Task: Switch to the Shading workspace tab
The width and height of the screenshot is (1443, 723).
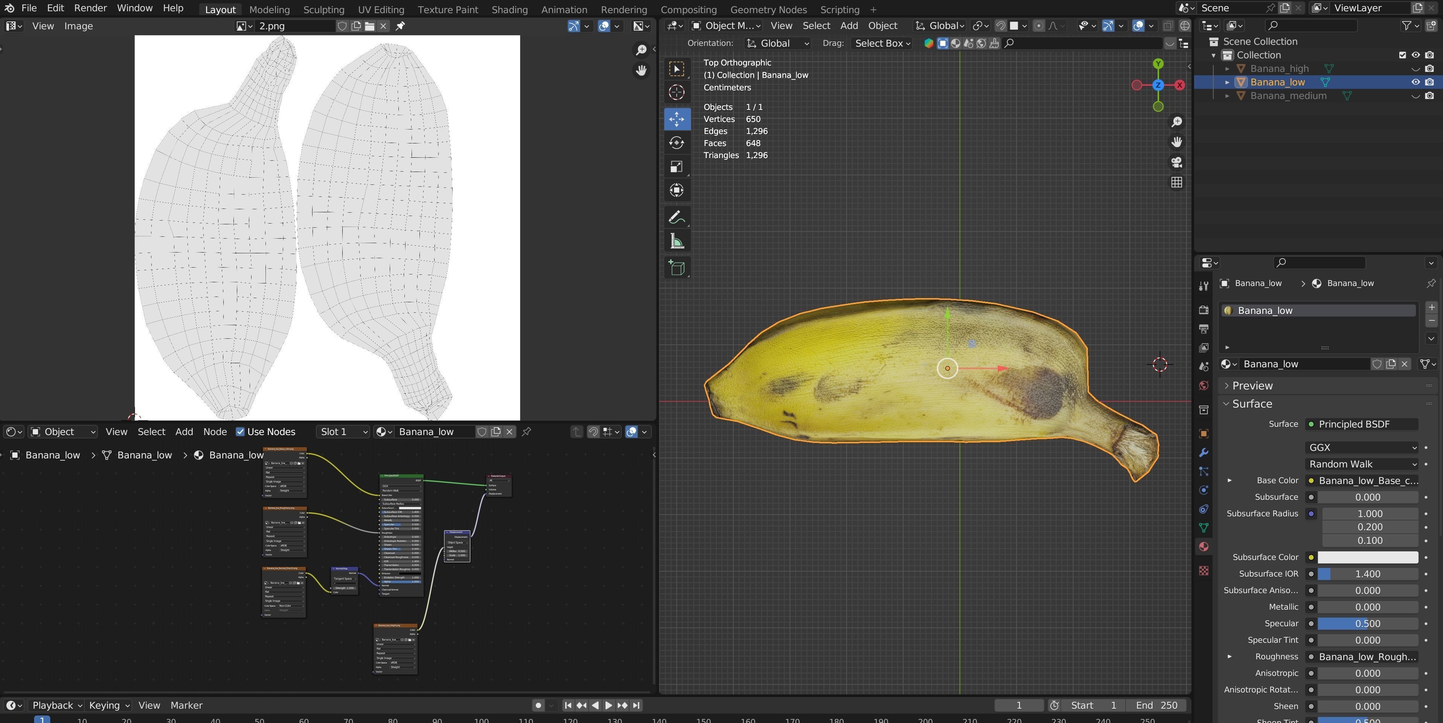Action: (509, 9)
